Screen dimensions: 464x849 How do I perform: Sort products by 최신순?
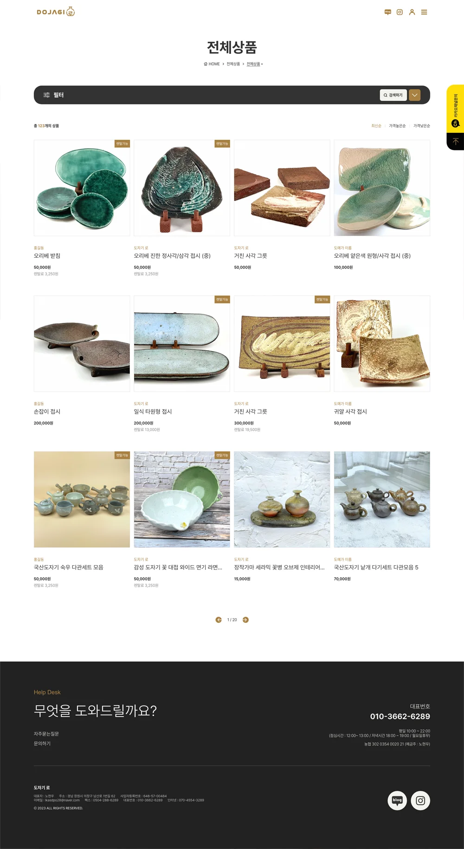(x=376, y=126)
